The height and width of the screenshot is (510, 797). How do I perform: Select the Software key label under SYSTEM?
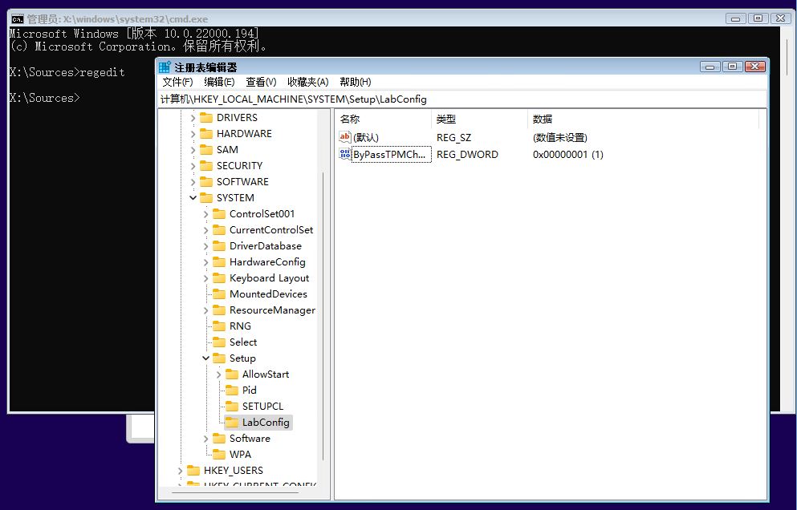[x=250, y=439]
